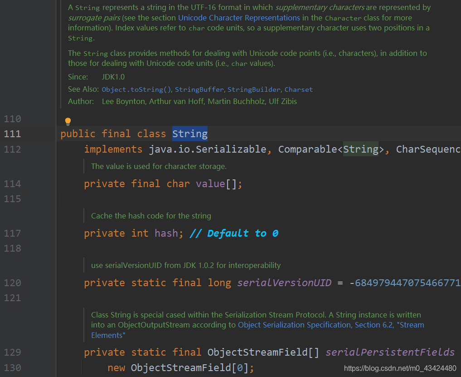
Task: Follow the StringBuilder See Also link
Action: tap(254, 89)
